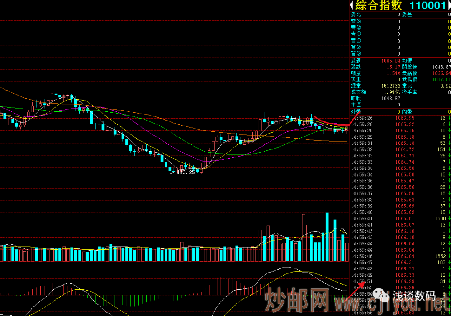Select the 綜合指數 index name header
Screen dimensions: 451x316
point(379,5)
